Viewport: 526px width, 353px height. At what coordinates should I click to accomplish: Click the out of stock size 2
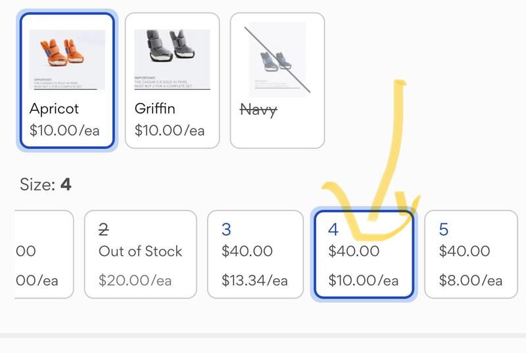coord(140,255)
